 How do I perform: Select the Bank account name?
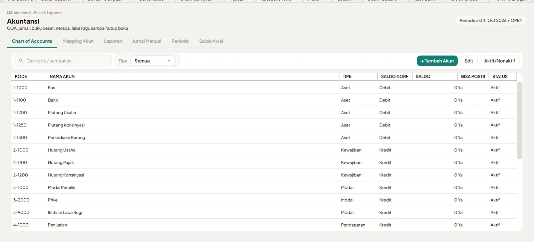pos(53,100)
